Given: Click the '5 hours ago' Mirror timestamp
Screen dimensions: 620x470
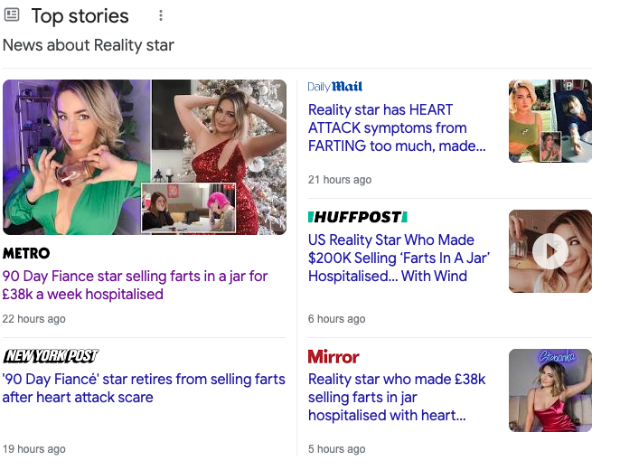Looking at the screenshot, I should (x=336, y=449).
